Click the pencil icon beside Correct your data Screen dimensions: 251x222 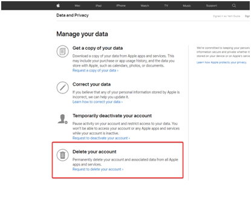pyautogui.click(x=62, y=87)
